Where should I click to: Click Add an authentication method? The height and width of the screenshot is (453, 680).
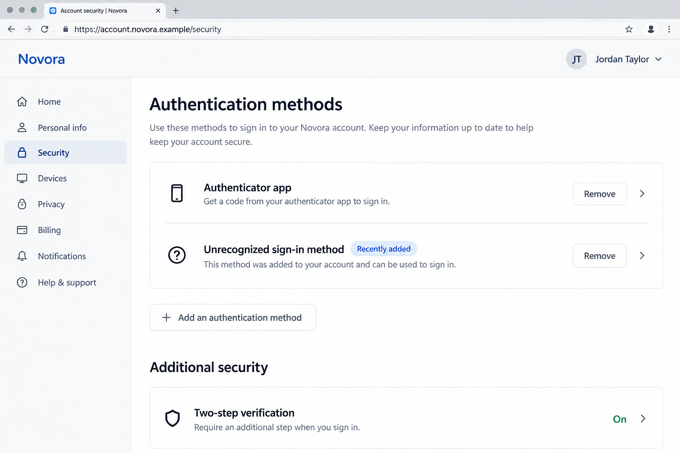[x=233, y=317]
